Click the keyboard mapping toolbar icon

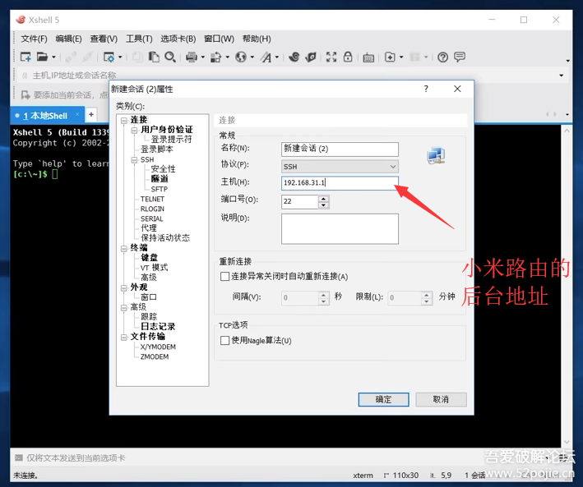(x=368, y=57)
